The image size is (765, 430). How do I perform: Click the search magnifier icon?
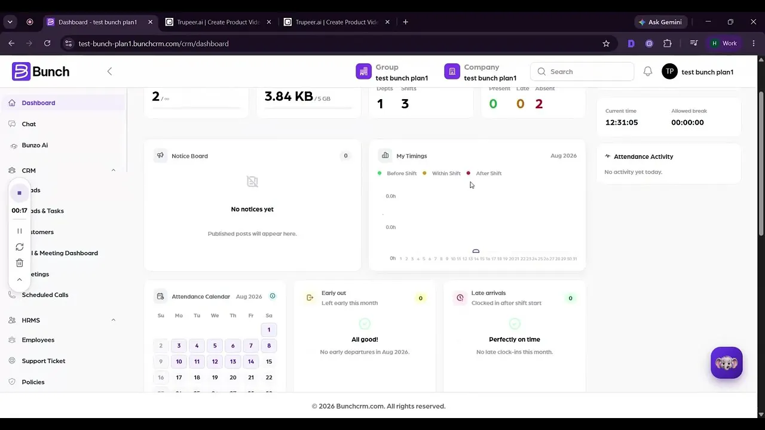point(541,72)
